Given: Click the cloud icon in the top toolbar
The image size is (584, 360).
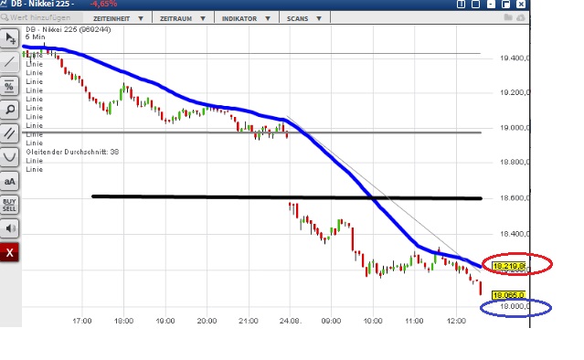Looking at the screenshot, I should pyautogui.click(x=521, y=17).
